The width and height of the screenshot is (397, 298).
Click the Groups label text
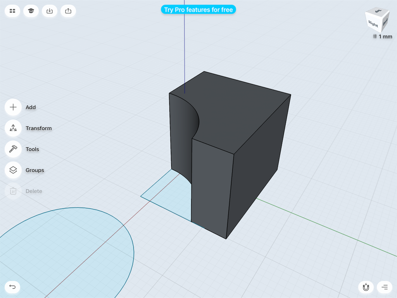[x=35, y=170]
